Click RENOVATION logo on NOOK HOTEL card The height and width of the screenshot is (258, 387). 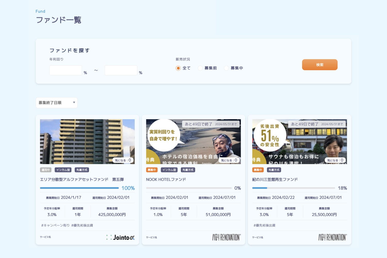227,237
